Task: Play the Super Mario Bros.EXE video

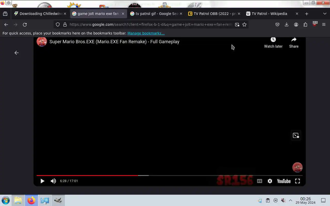Action: coord(43,181)
